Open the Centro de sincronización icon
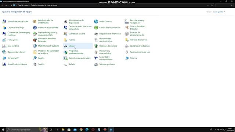Image resolution: width=235 pixels, height=132 pixels. (96, 27)
